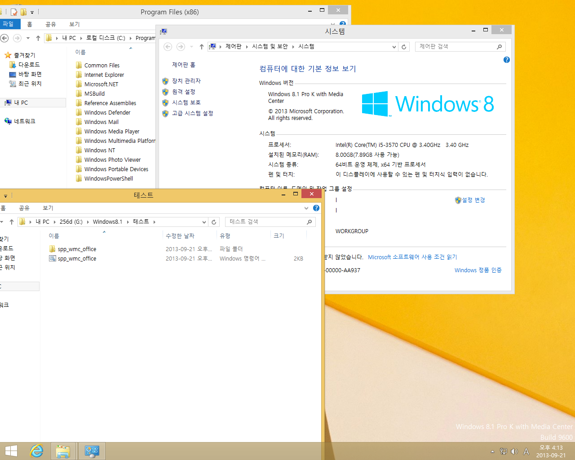Viewport: 575px width, 460px height.
Task: Expand ribbon chevron in 테스트 window
Action: point(306,208)
